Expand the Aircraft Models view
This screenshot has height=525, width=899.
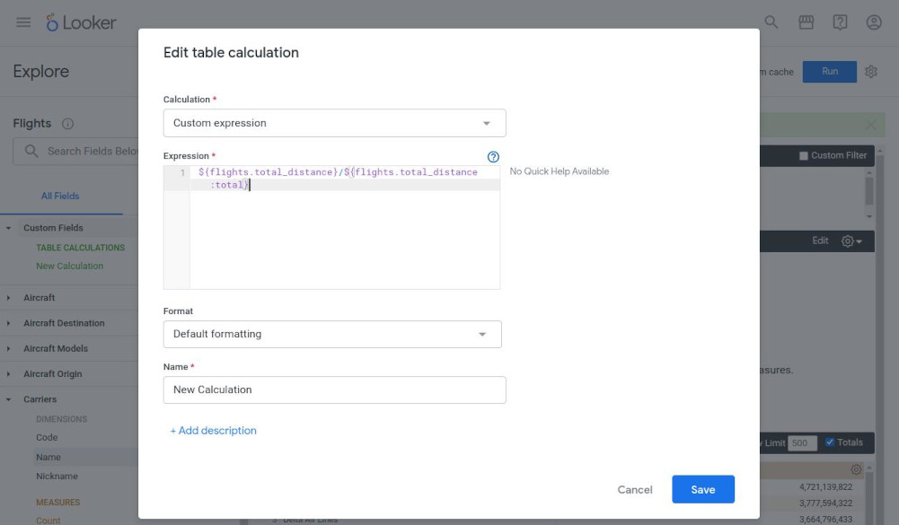(x=9, y=348)
